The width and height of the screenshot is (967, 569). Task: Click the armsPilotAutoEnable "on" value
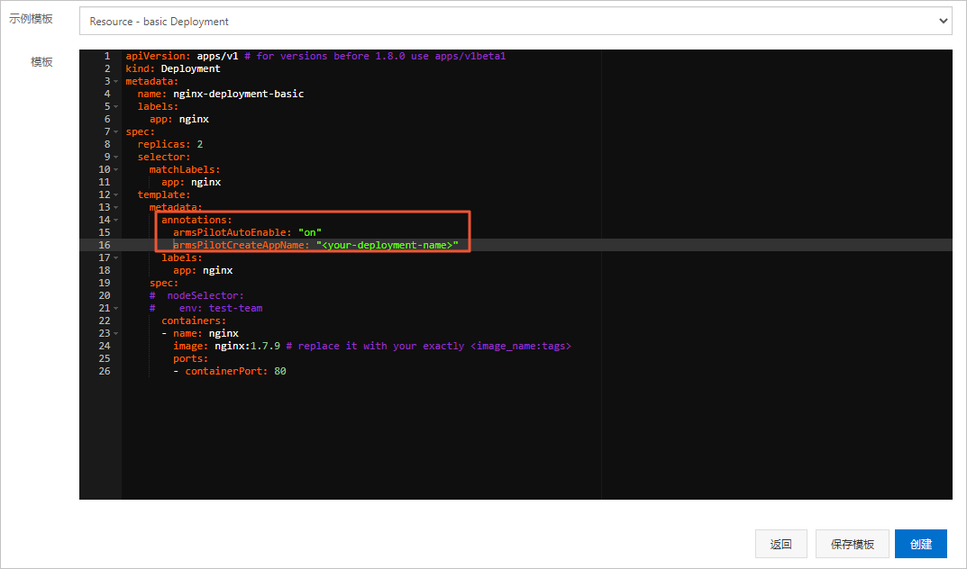[x=310, y=232]
